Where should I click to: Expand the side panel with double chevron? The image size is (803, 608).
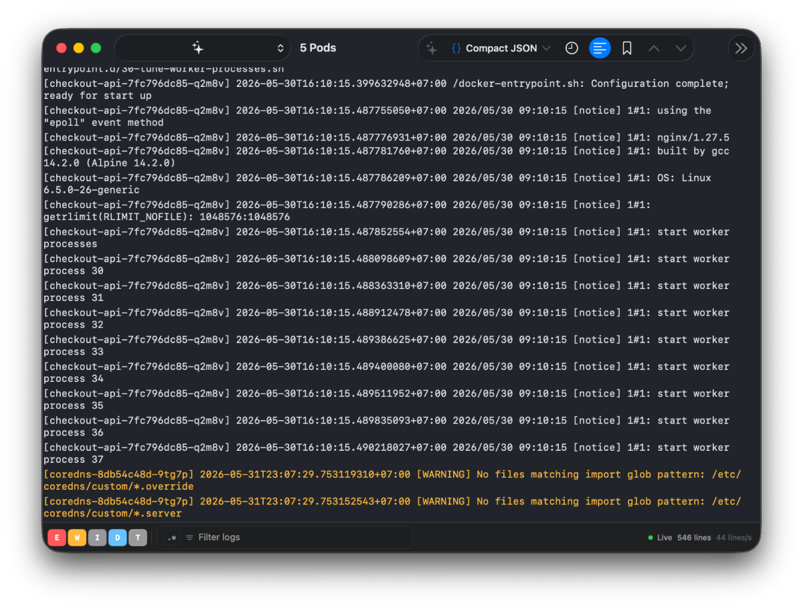741,48
